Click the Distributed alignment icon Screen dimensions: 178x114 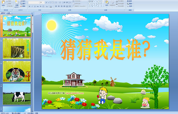point(67,6)
